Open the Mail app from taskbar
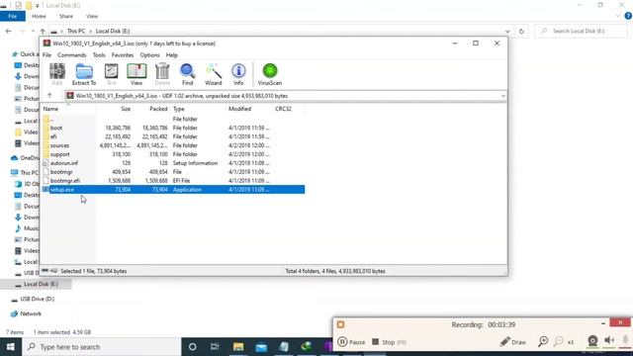 point(261,347)
